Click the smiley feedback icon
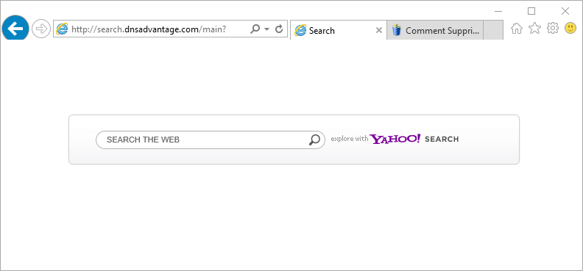583x271 pixels. coord(570,28)
